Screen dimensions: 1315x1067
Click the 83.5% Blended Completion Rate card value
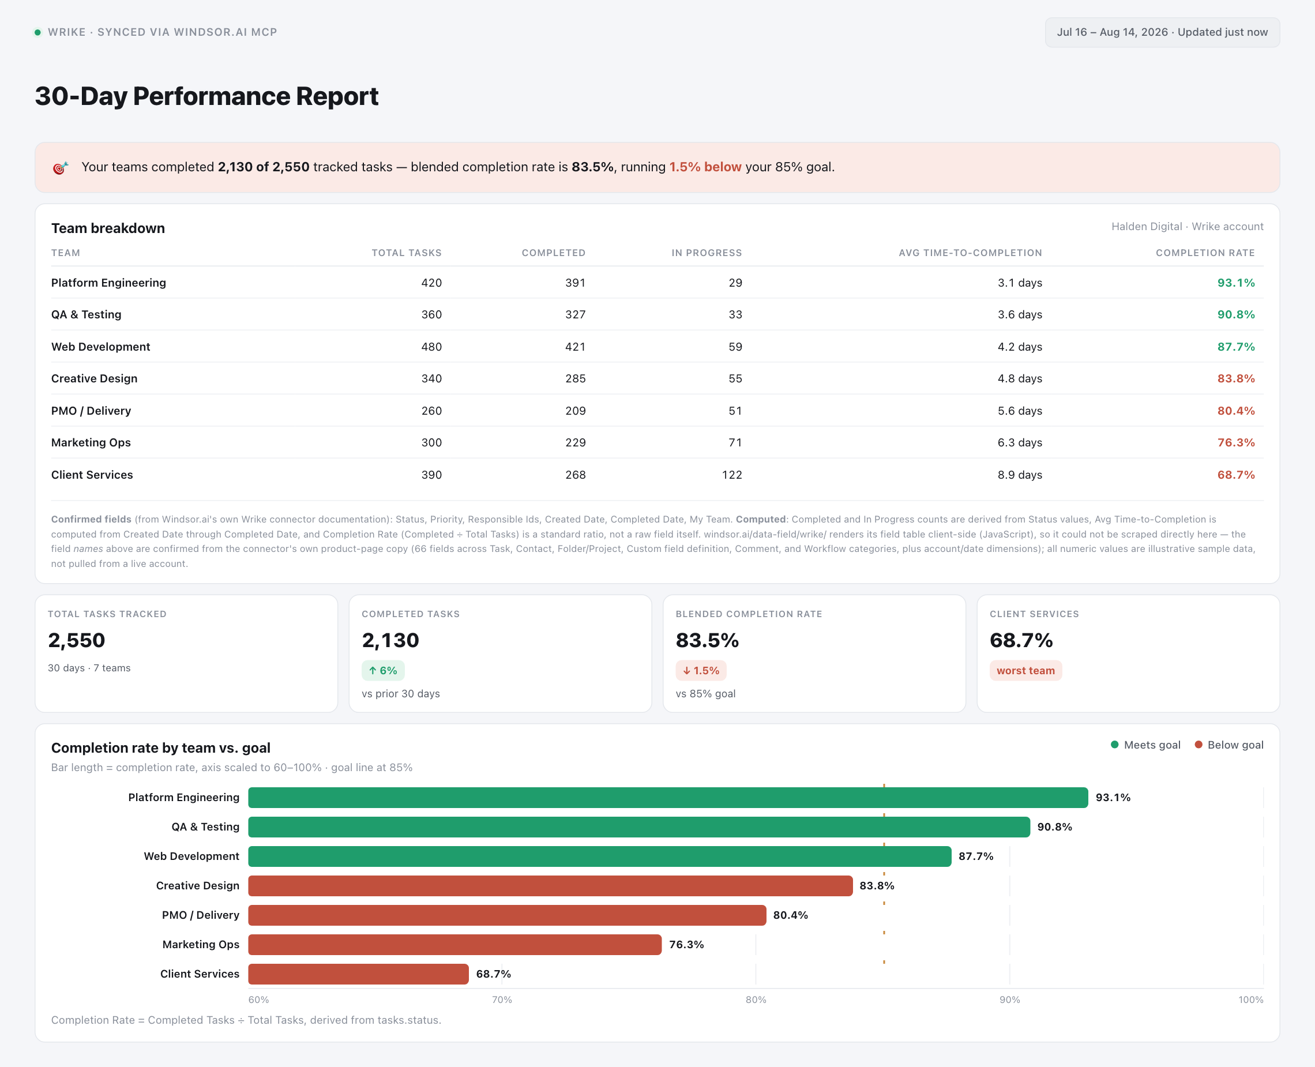coord(707,640)
